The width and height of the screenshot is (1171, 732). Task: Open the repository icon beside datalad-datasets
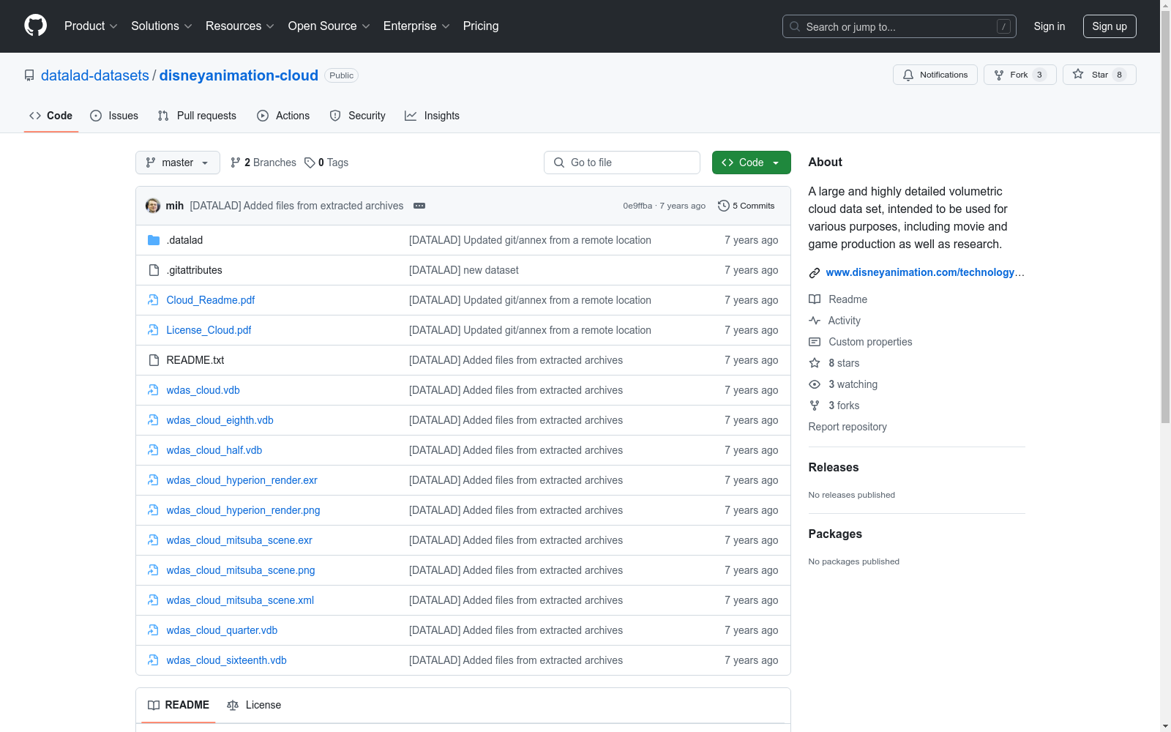29,75
